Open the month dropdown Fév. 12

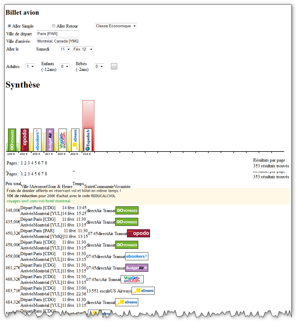83,49
